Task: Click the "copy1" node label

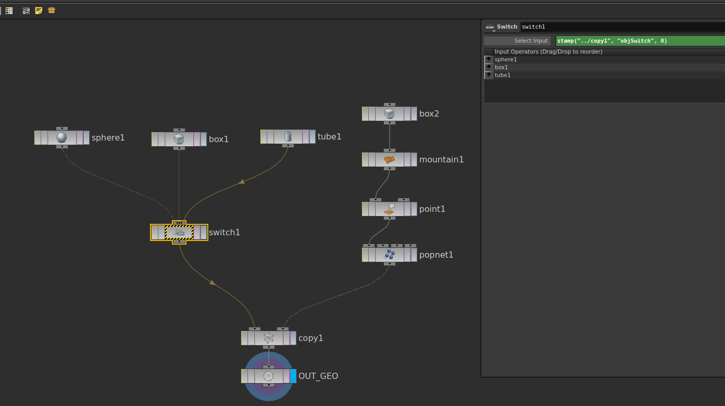Action: pyautogui.click(x=311, y=338)
